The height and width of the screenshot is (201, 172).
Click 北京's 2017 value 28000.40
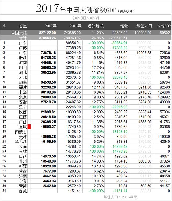coord(48,97)
